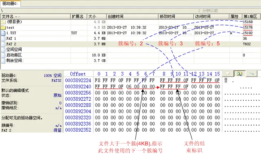This screenshot has width=261, height=154.
Task: Select the 启动扇区 entry name
Action: pyautogui.click(x=14, y=55)
